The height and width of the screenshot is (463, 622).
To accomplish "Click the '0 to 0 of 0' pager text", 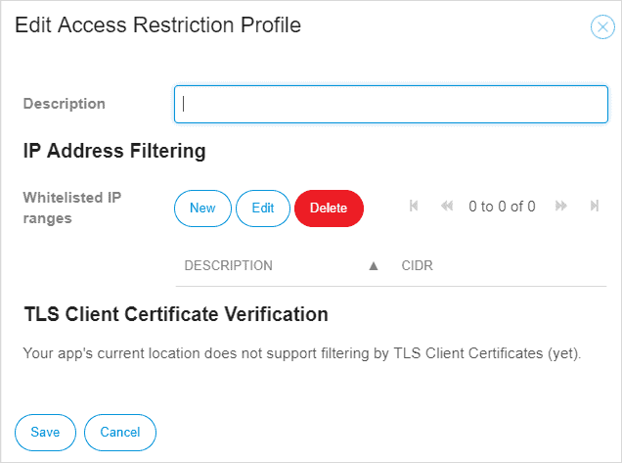I will point(502,207).
